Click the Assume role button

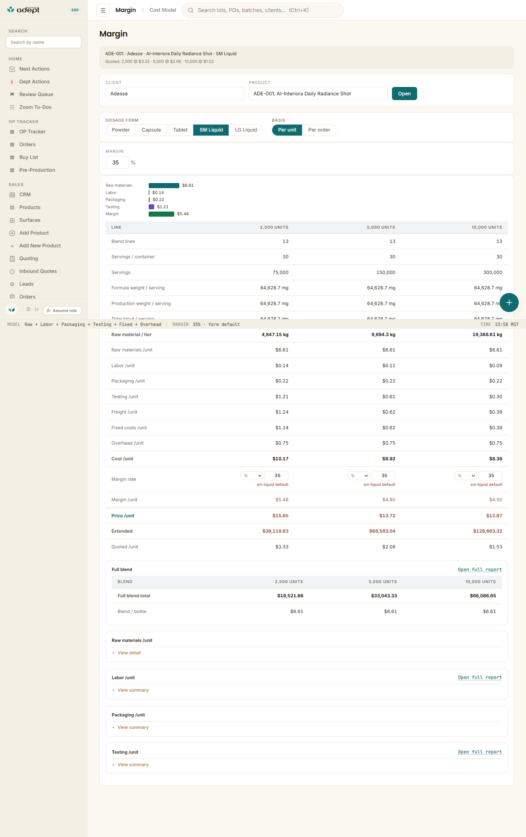(x=62, y=311)
